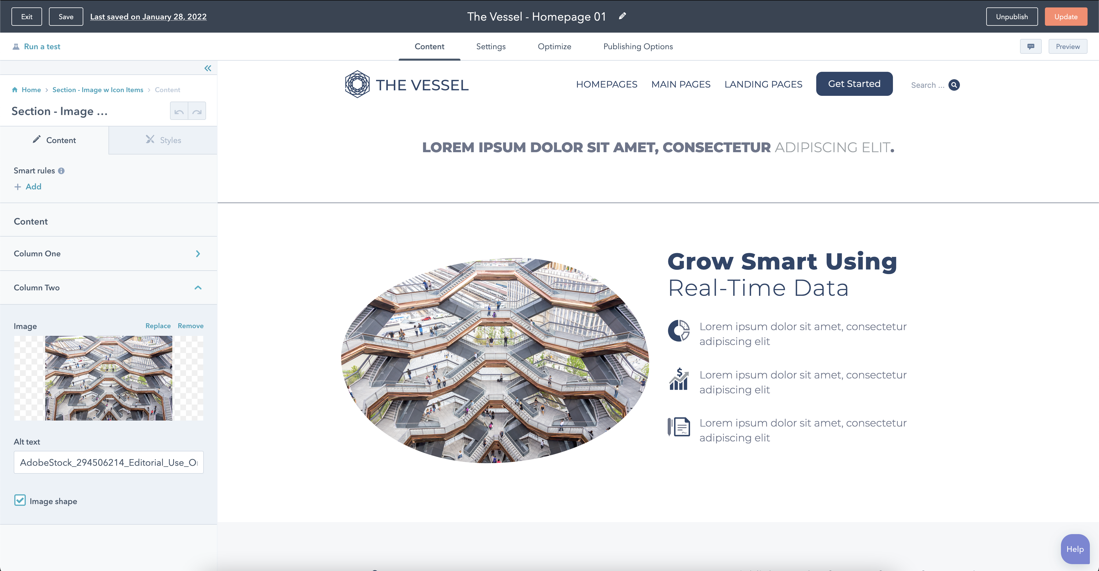Click the redo arrow icon
This screenshot has height=571, width=1099.
click(x=197, y=112)
